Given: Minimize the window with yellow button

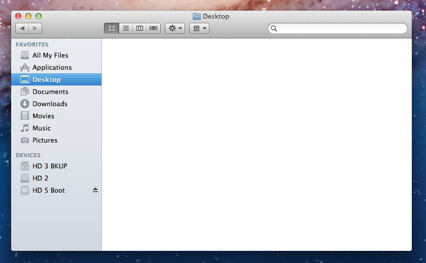Looking at the screenshot, I should coord(28,16).
